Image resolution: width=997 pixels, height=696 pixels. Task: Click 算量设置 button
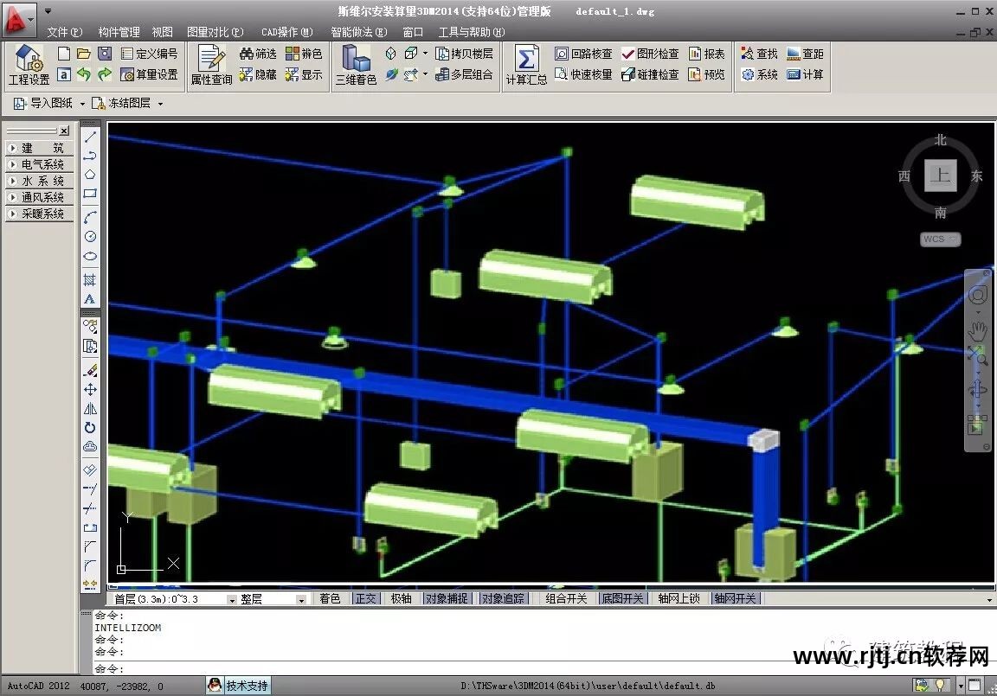point(150,74)
